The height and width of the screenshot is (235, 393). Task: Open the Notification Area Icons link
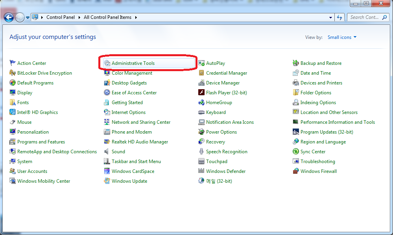coord(230,122)
